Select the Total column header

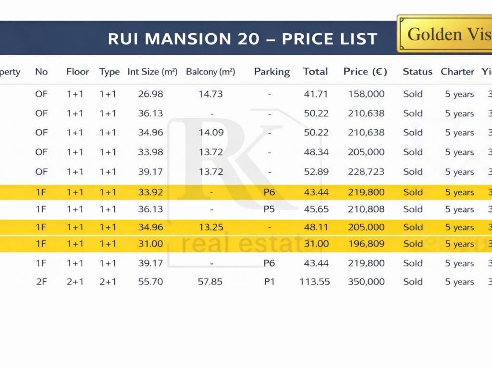coord(315,72)
